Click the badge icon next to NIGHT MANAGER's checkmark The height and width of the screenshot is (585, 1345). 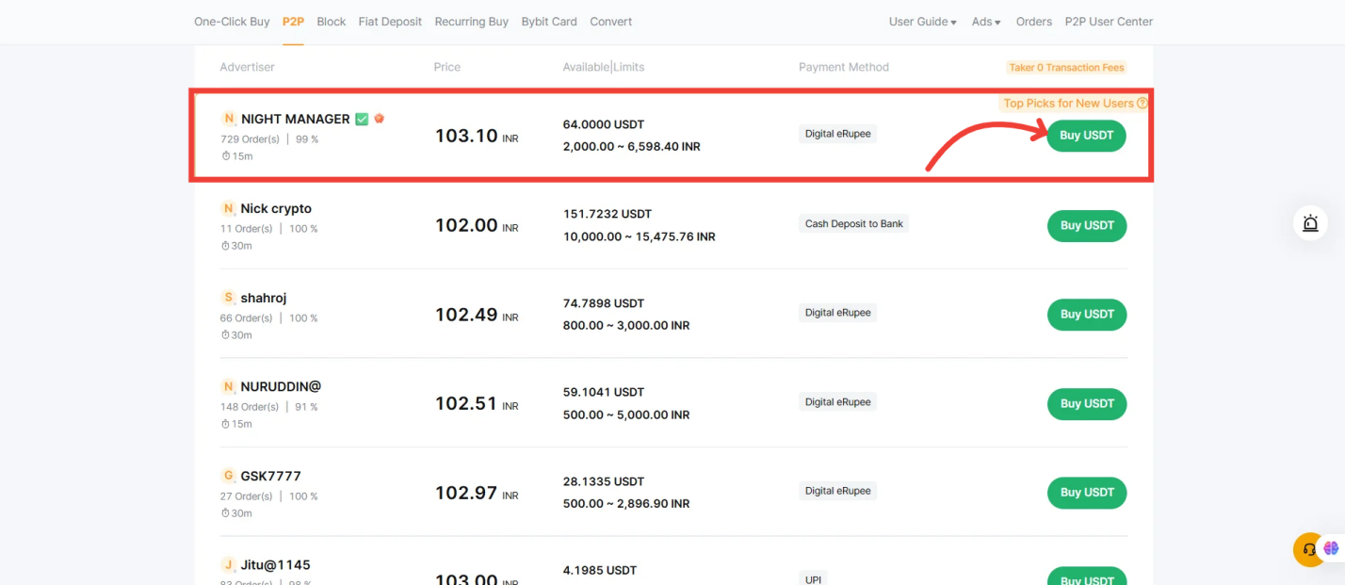(380, 118)
